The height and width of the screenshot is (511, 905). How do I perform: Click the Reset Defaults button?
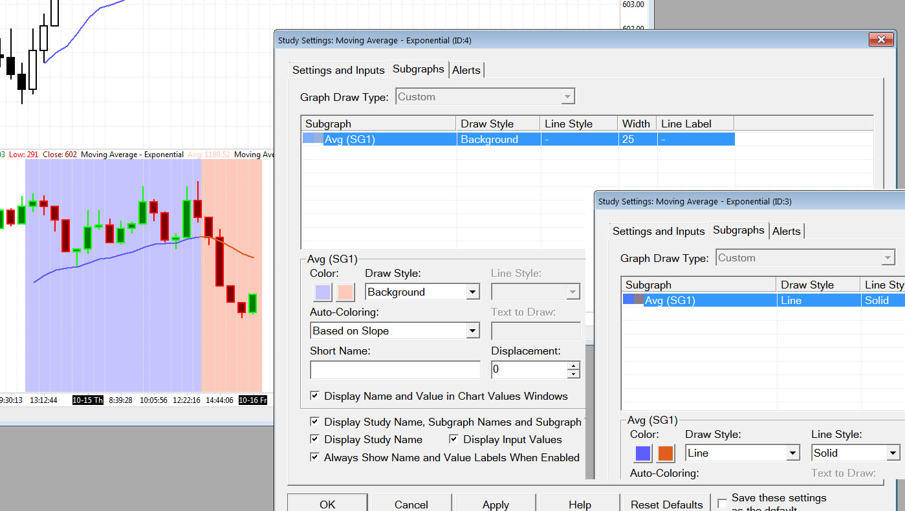point(667,504)
